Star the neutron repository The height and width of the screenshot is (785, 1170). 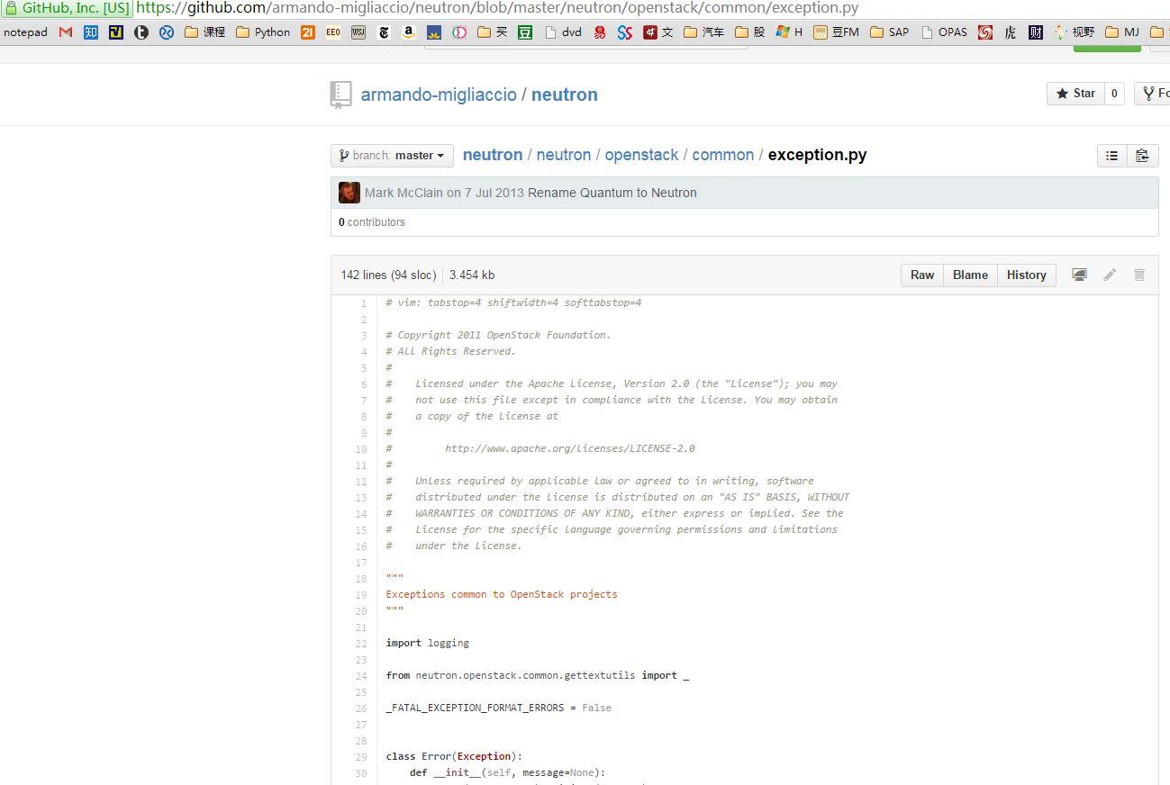click(x=1075, y=94)
